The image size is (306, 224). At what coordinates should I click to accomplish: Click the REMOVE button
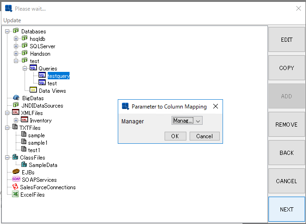(287, 124)
